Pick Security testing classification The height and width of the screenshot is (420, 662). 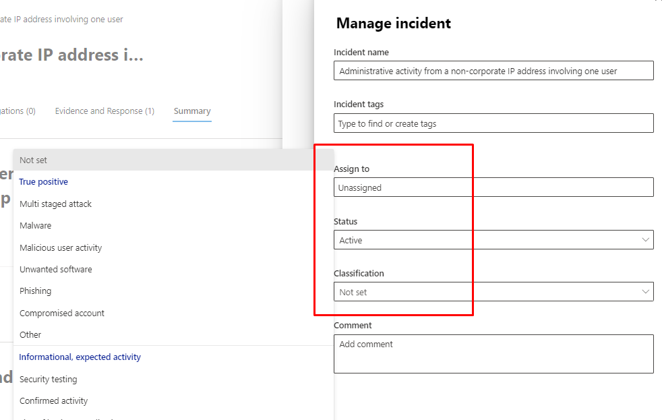tap(49, 380)
